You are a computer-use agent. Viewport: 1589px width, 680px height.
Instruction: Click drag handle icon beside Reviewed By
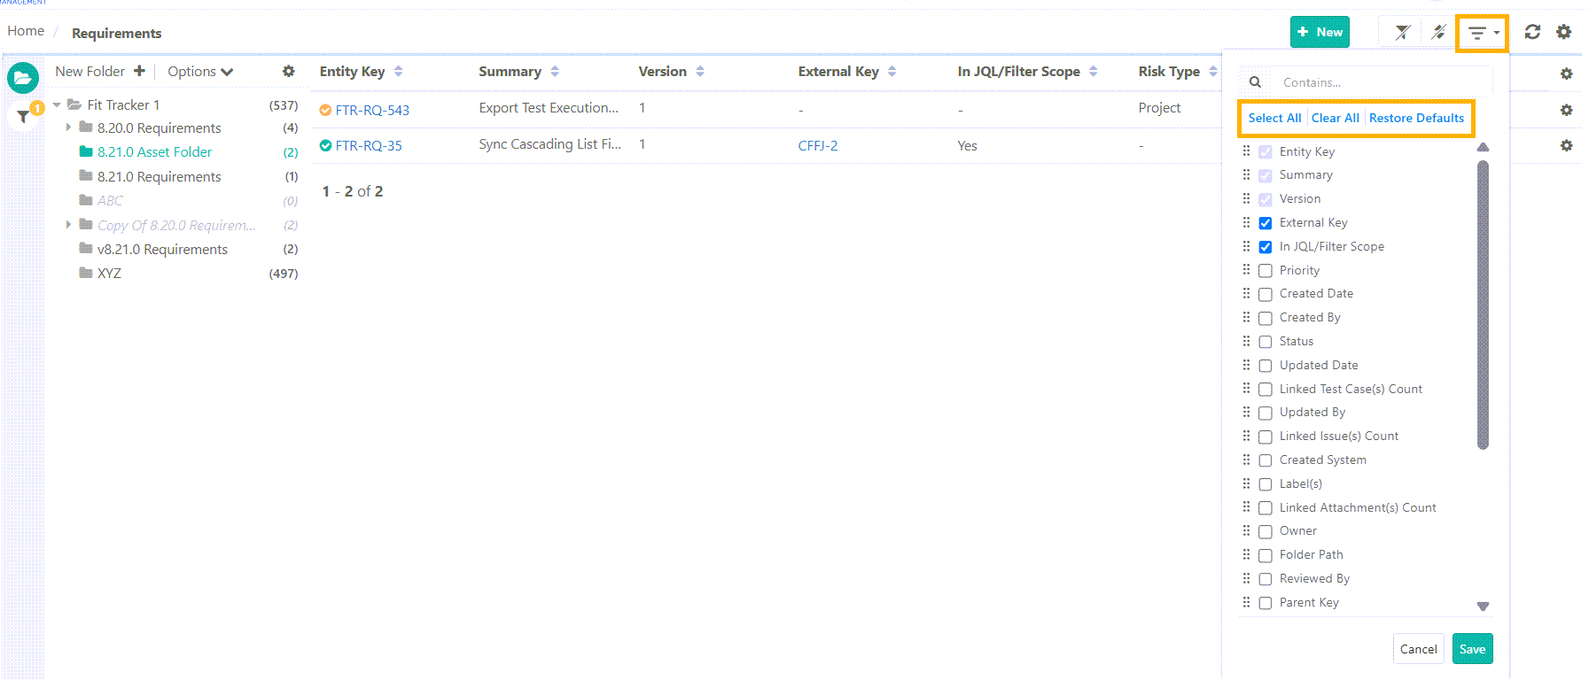click(1246, 578)
